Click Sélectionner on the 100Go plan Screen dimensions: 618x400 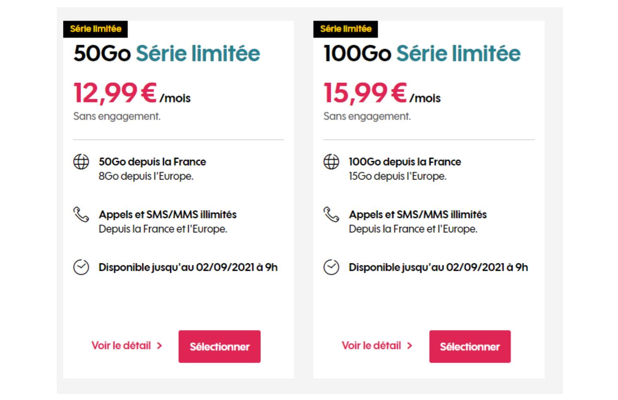pos(470,346)
